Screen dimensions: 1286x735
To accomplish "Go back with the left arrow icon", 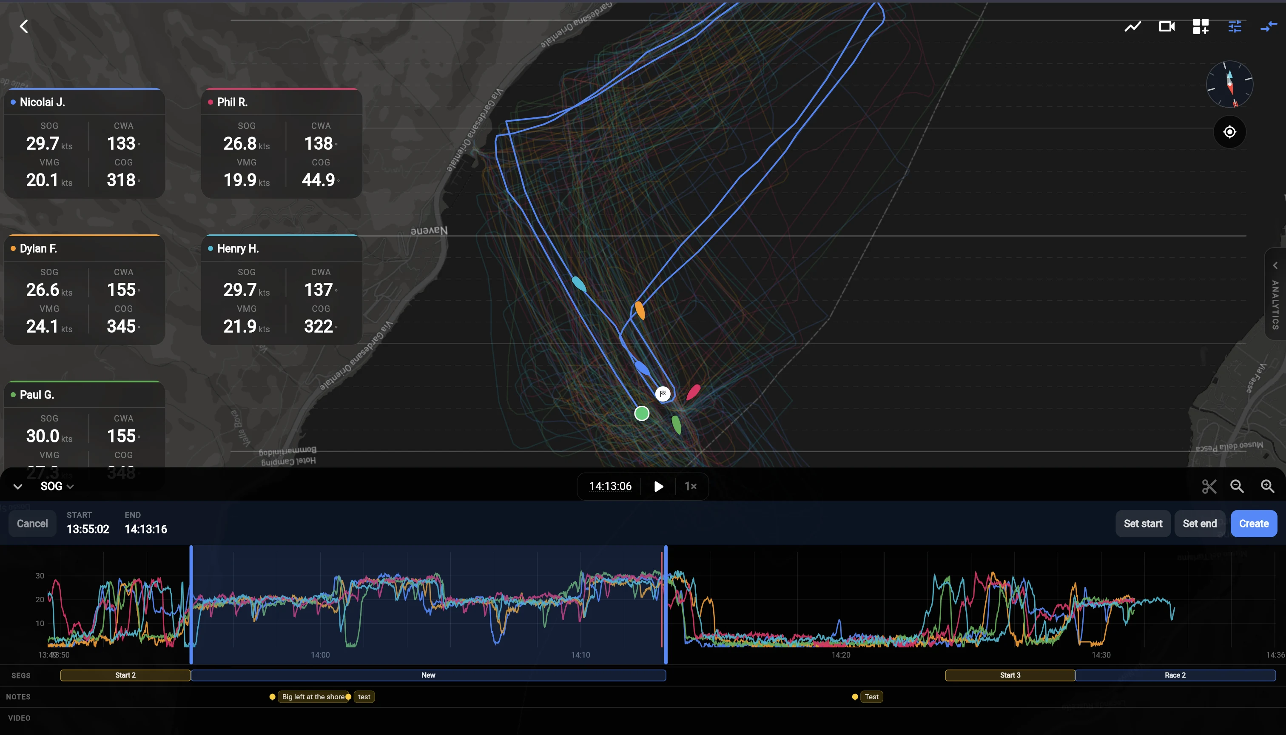I will [x=24, y=26].
